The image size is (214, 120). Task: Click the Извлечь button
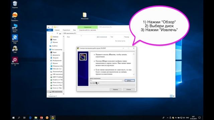pyautogui.click(x=115, y=89)
